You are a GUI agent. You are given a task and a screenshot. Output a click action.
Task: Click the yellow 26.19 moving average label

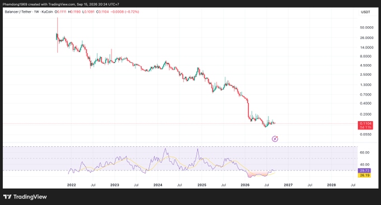point(365,175)
